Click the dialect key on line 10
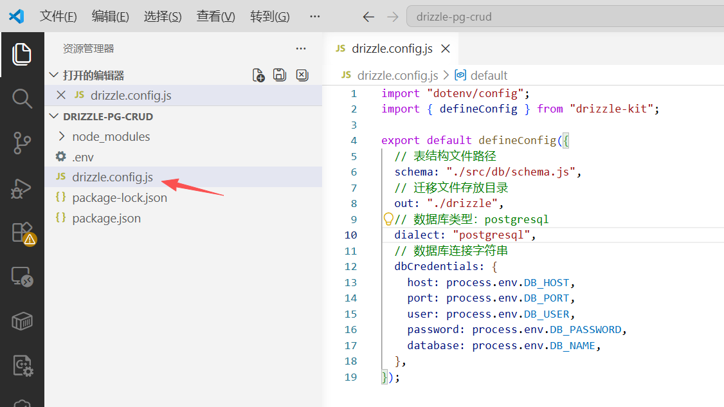 (x=417, y=235)
